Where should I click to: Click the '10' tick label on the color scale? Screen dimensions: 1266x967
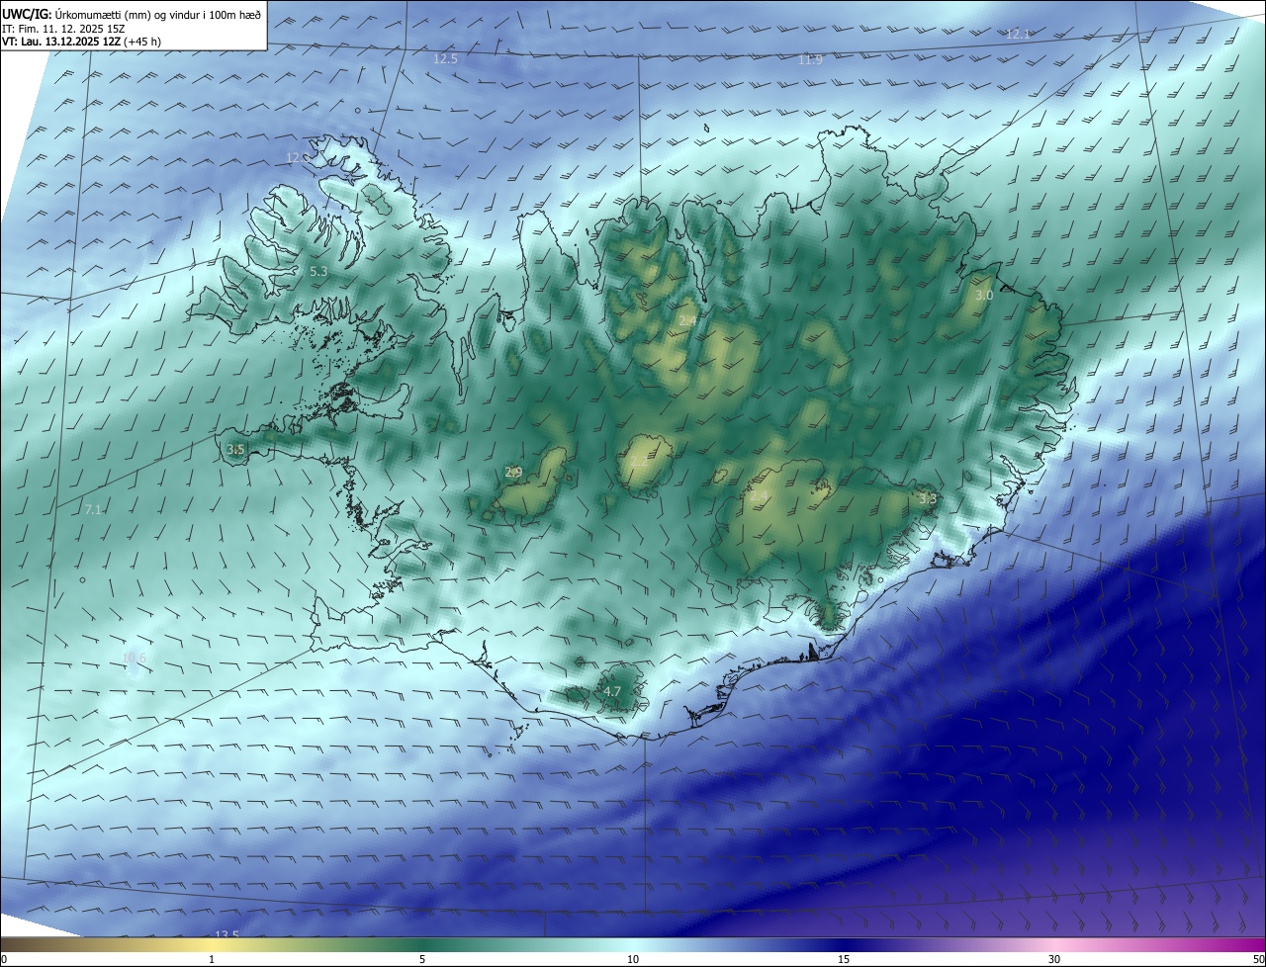point(633,959)
